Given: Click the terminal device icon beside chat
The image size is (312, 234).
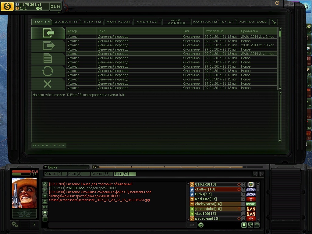Looking at the screenshot, I should click(45, 213).
